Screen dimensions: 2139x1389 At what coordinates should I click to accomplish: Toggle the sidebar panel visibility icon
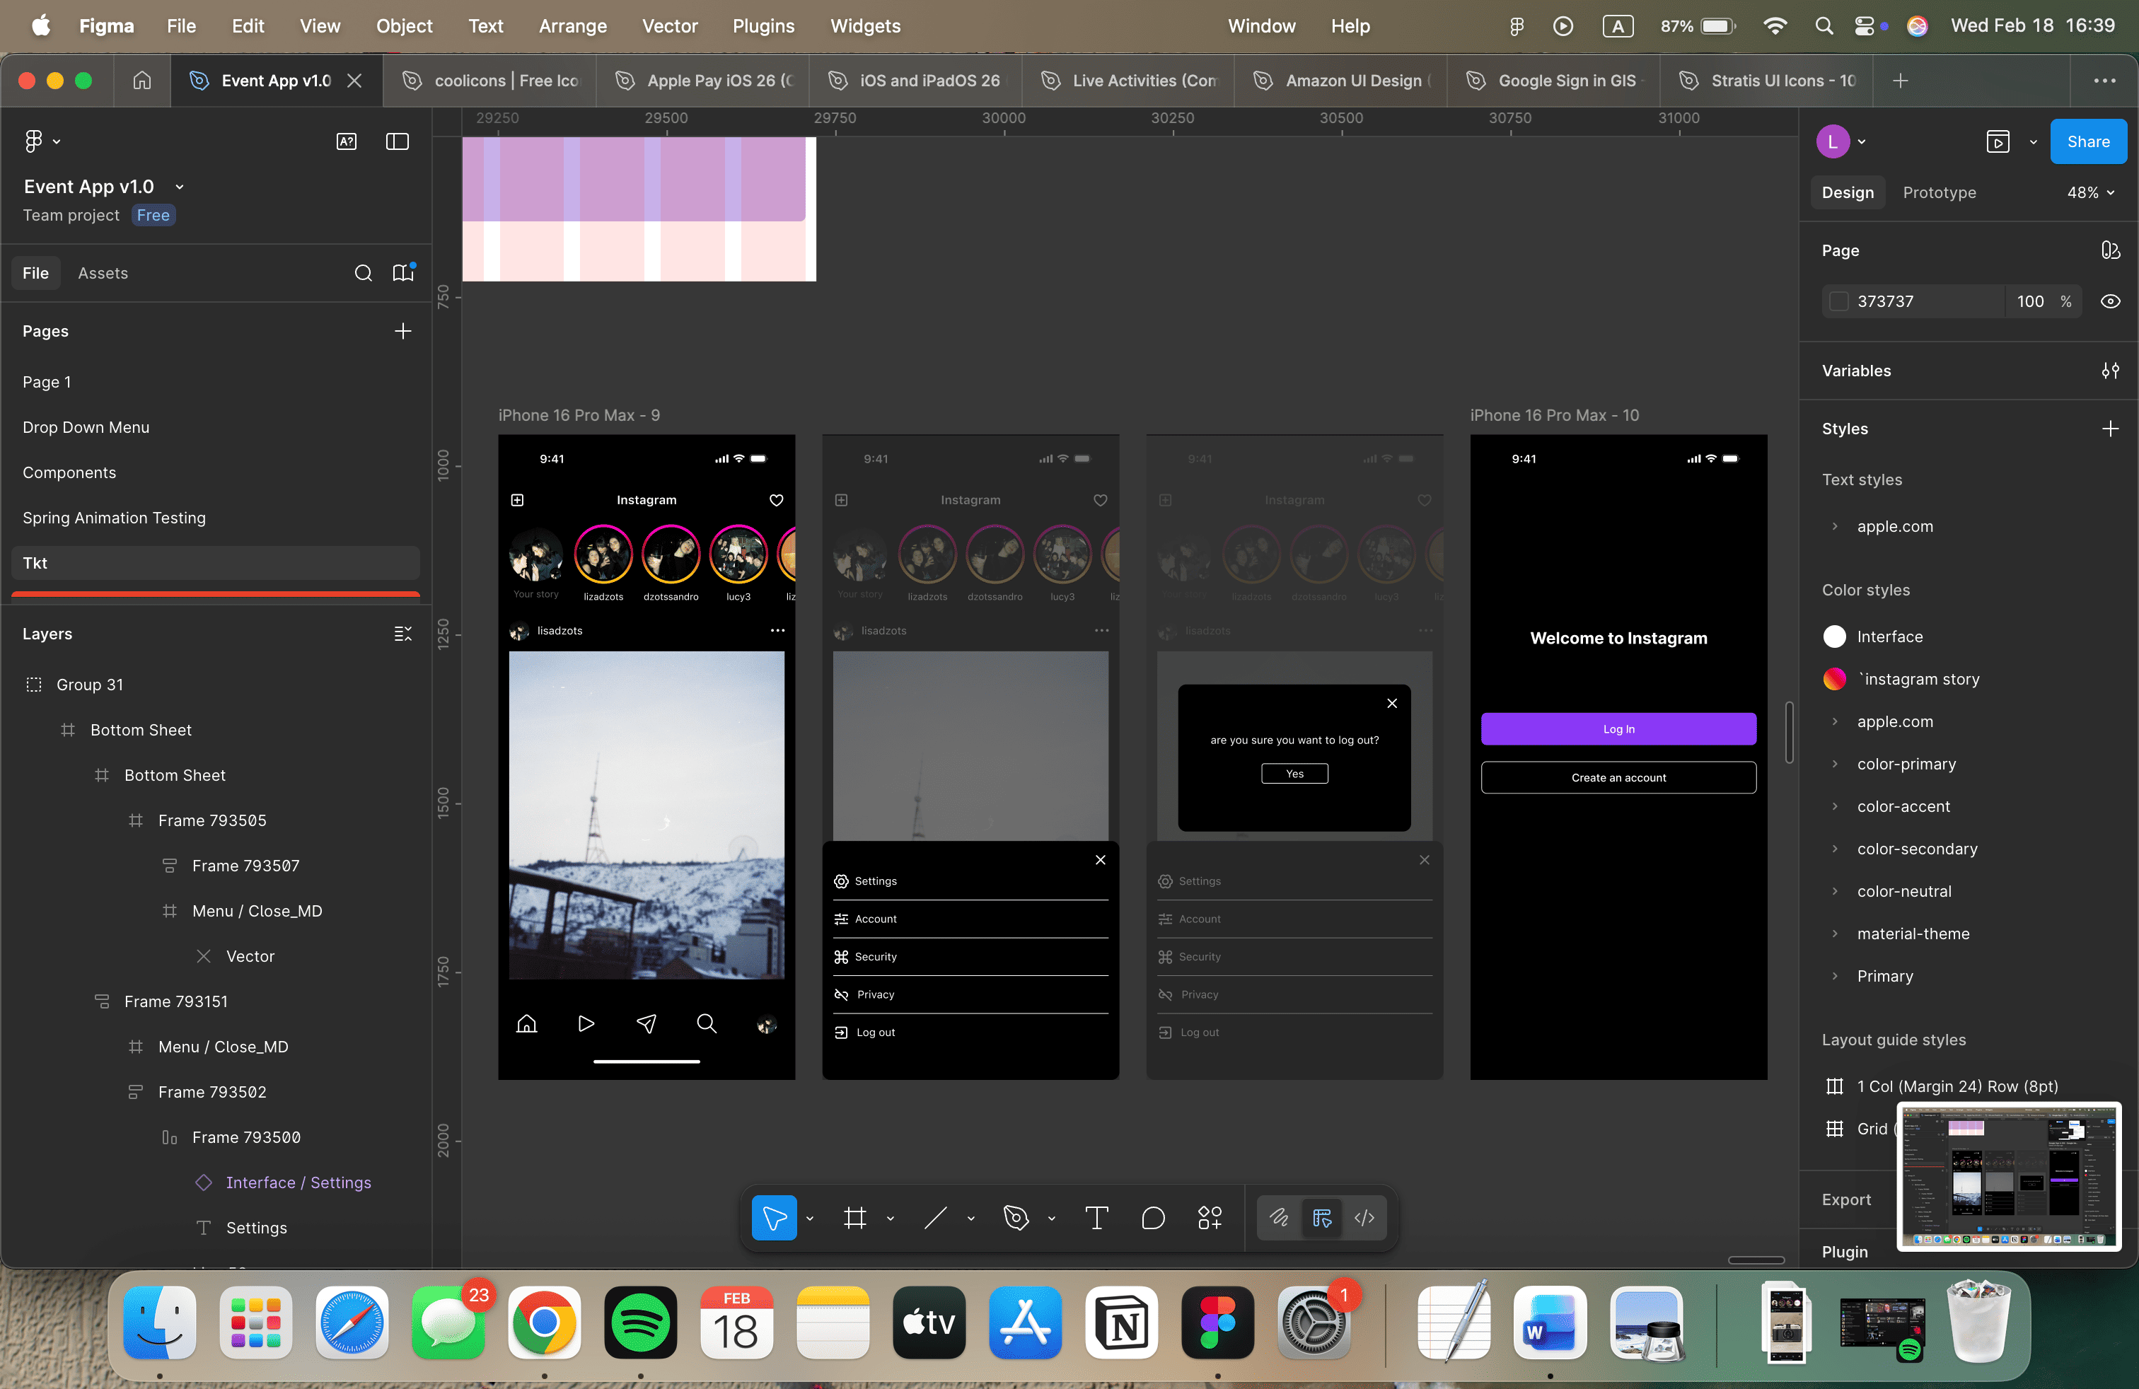click(x=398, y=141)
